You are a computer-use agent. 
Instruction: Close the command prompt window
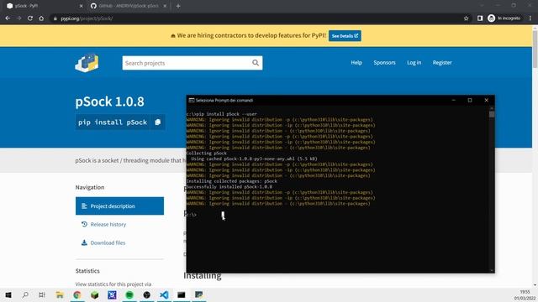click(486, 101)
